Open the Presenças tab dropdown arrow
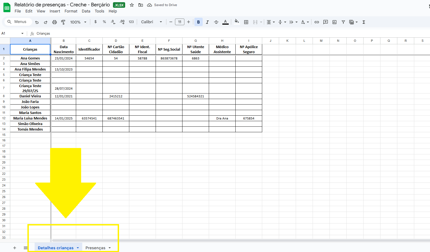Screen dimensions: 430x252 click(110, 248)
